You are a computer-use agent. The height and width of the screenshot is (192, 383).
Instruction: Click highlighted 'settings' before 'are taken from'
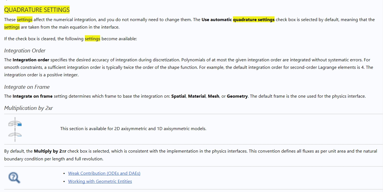[x=12, y=27]
